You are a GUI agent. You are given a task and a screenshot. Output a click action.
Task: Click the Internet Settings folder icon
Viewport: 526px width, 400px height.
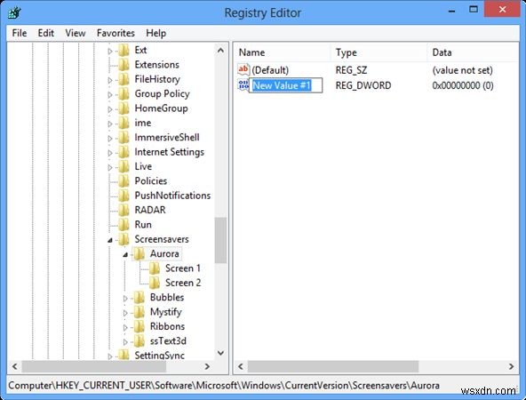click(x=124, y=152)
